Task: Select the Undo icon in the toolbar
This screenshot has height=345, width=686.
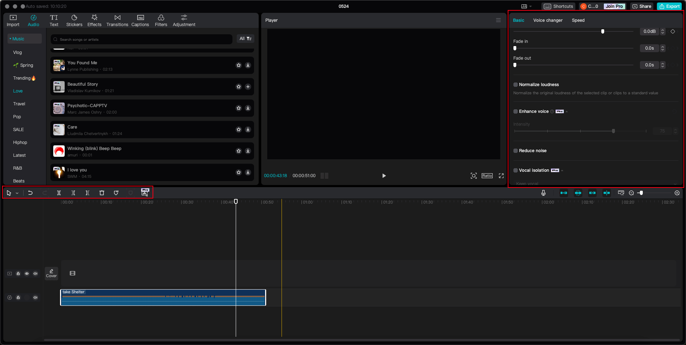Action: (x=30, y=193)
